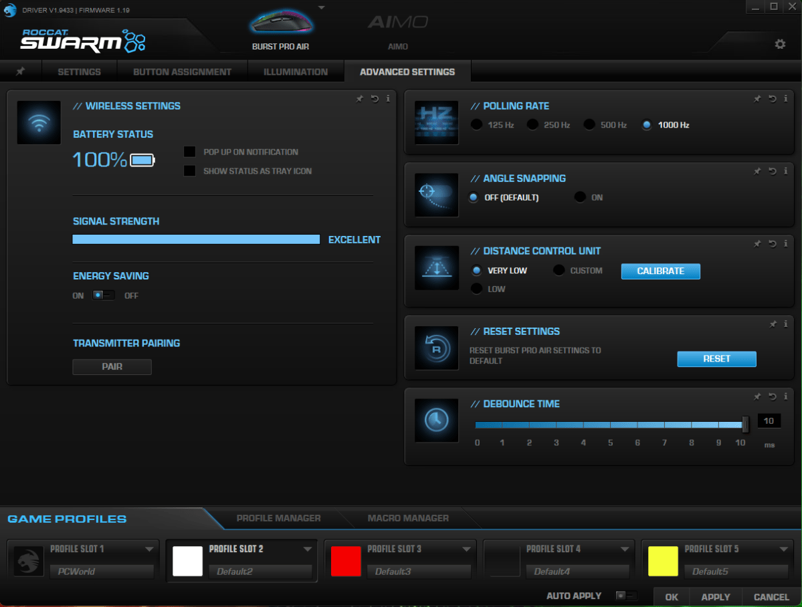Click the Calibrate button

660,271
